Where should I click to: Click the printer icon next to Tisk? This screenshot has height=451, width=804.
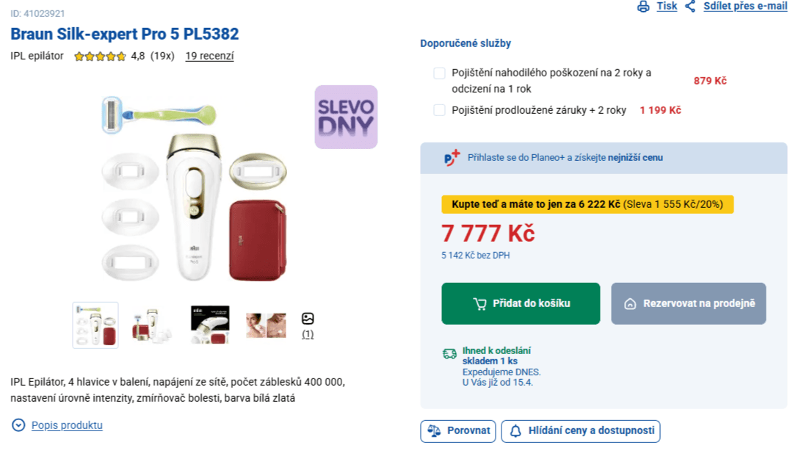643,7
